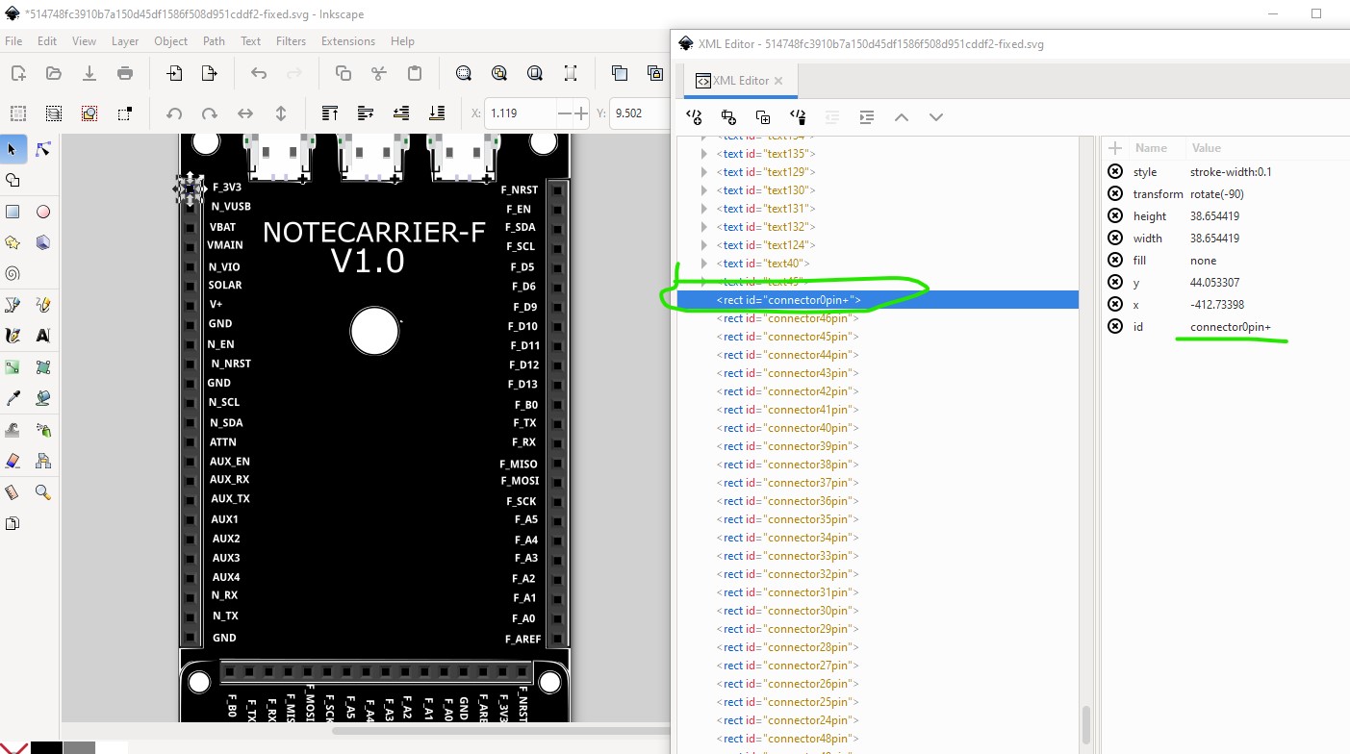Click the Import icon
The image size is (1350, 754).
174,73
